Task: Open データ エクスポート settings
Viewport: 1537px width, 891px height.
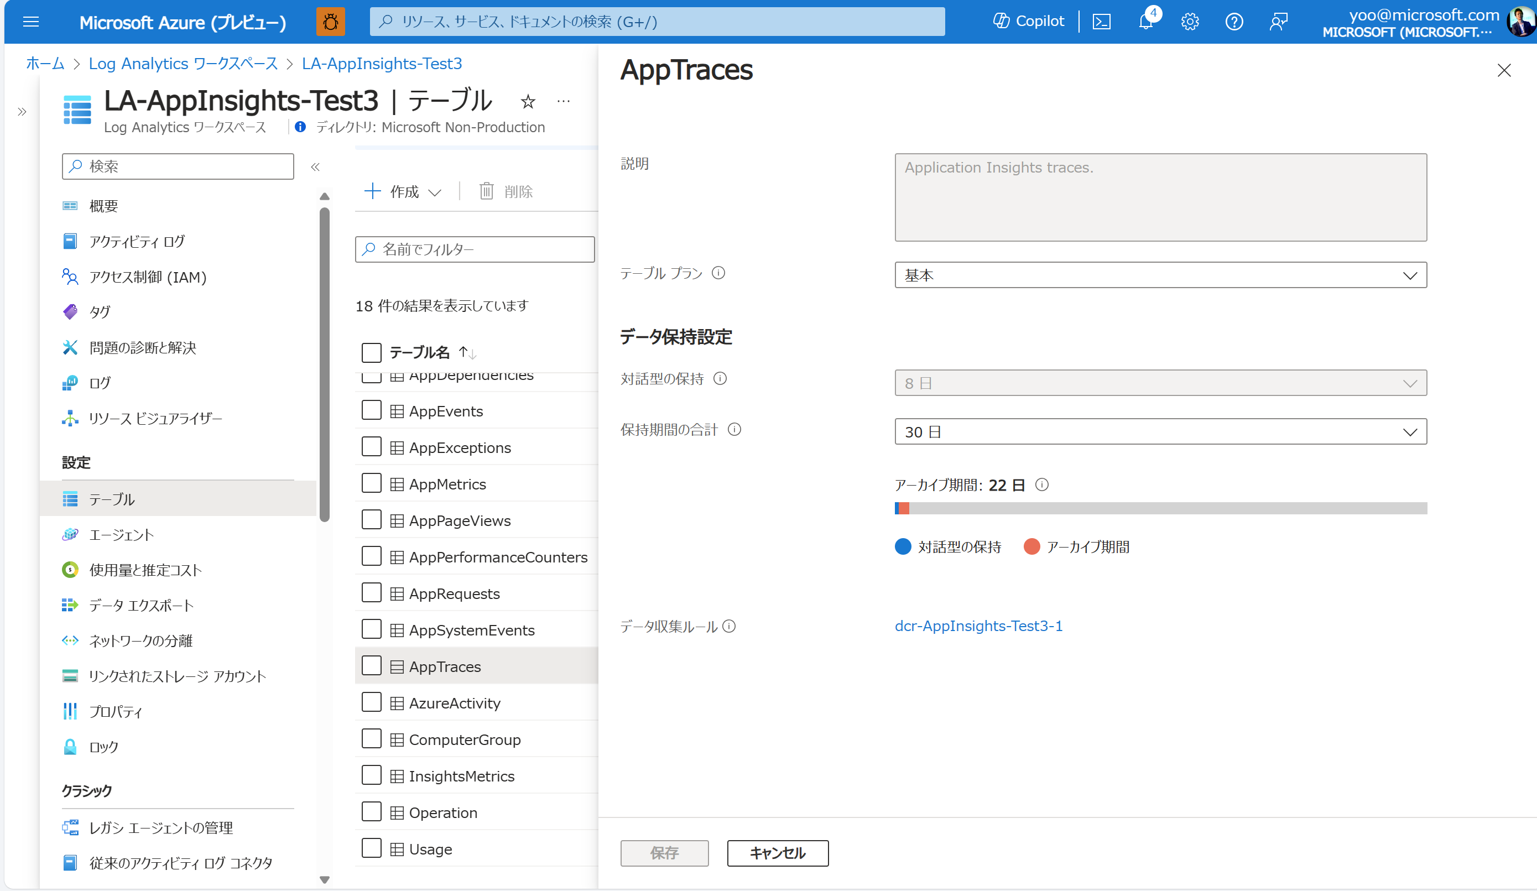Action: pos(142,605)
